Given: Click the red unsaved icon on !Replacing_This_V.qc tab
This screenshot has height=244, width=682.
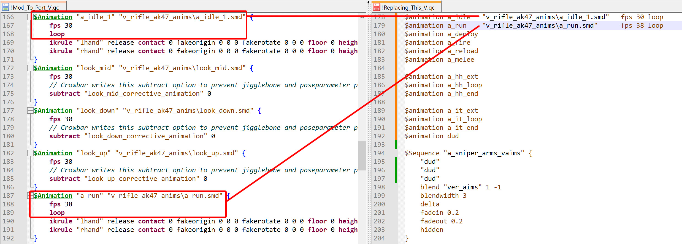Looking at the screenshot, I should coord(377,7).
